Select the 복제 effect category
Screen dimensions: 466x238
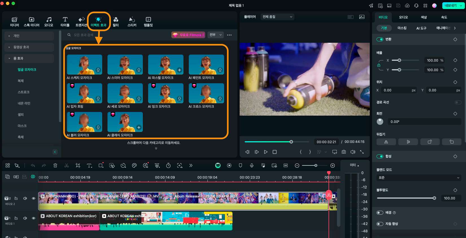coord(21,81)
